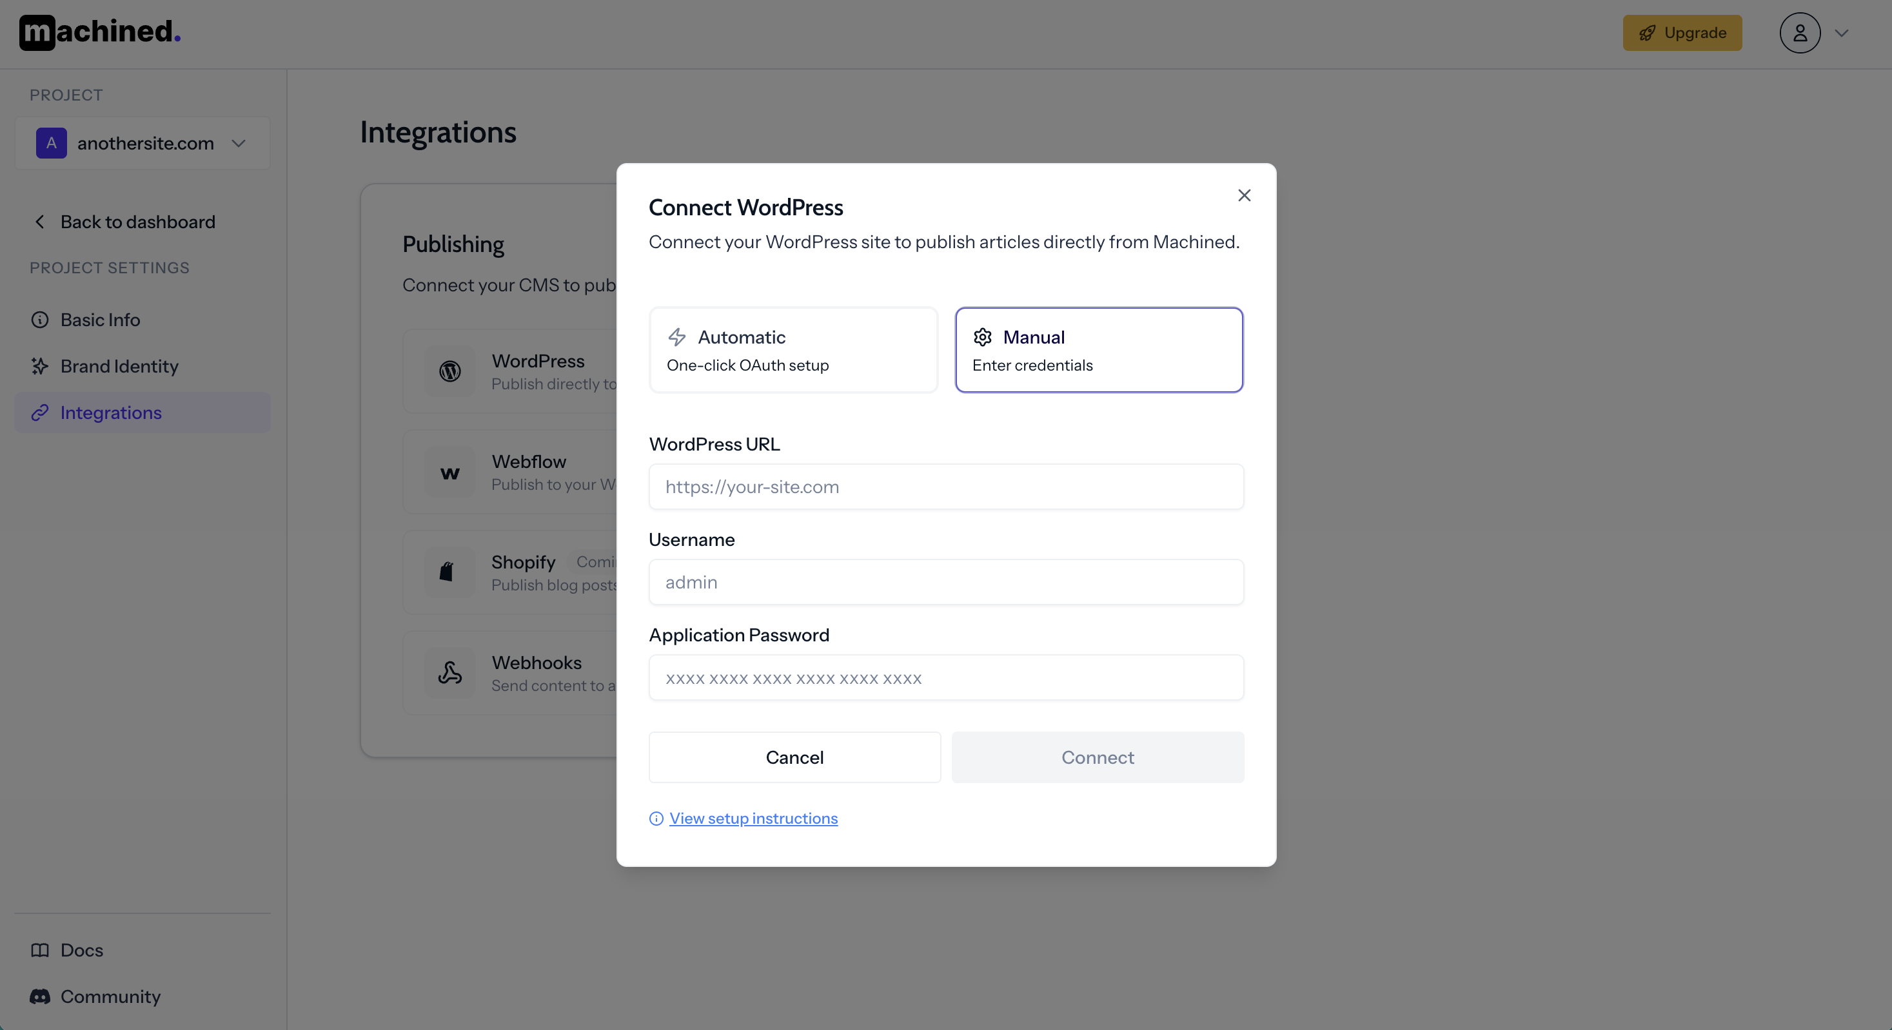Click the PROJECT SETTINGS label
This screenshot has width=1892, height=1030.
(110, 268)
